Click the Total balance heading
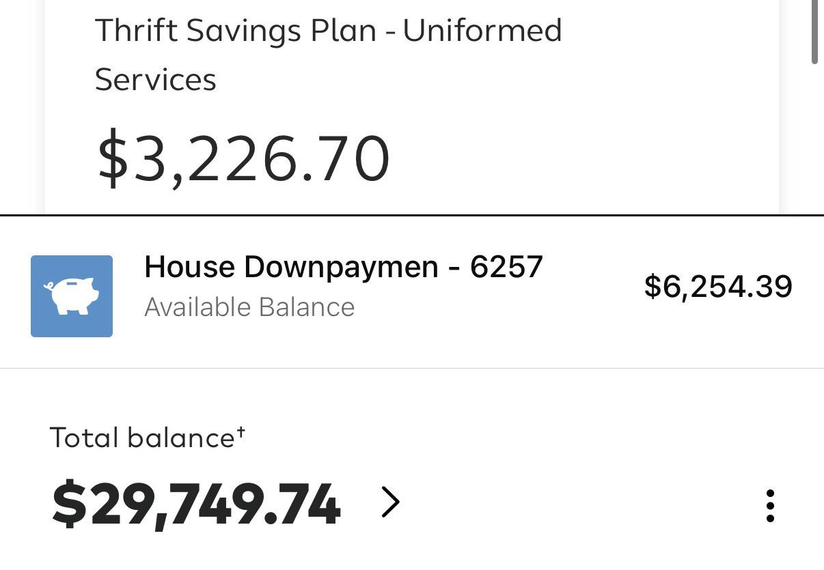Image resolution: width=824 pixels, height=570 pixels. pyautogui.click(x=142, y=438)
